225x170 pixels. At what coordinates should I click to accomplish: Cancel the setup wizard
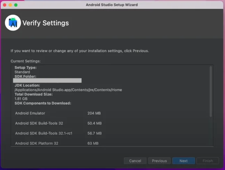[x=135, y=161]
